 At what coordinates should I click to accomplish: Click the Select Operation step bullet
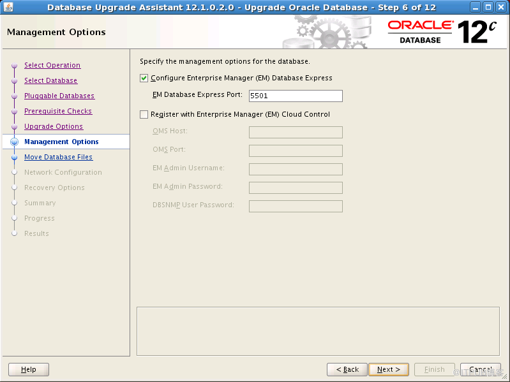coord(14,65)
